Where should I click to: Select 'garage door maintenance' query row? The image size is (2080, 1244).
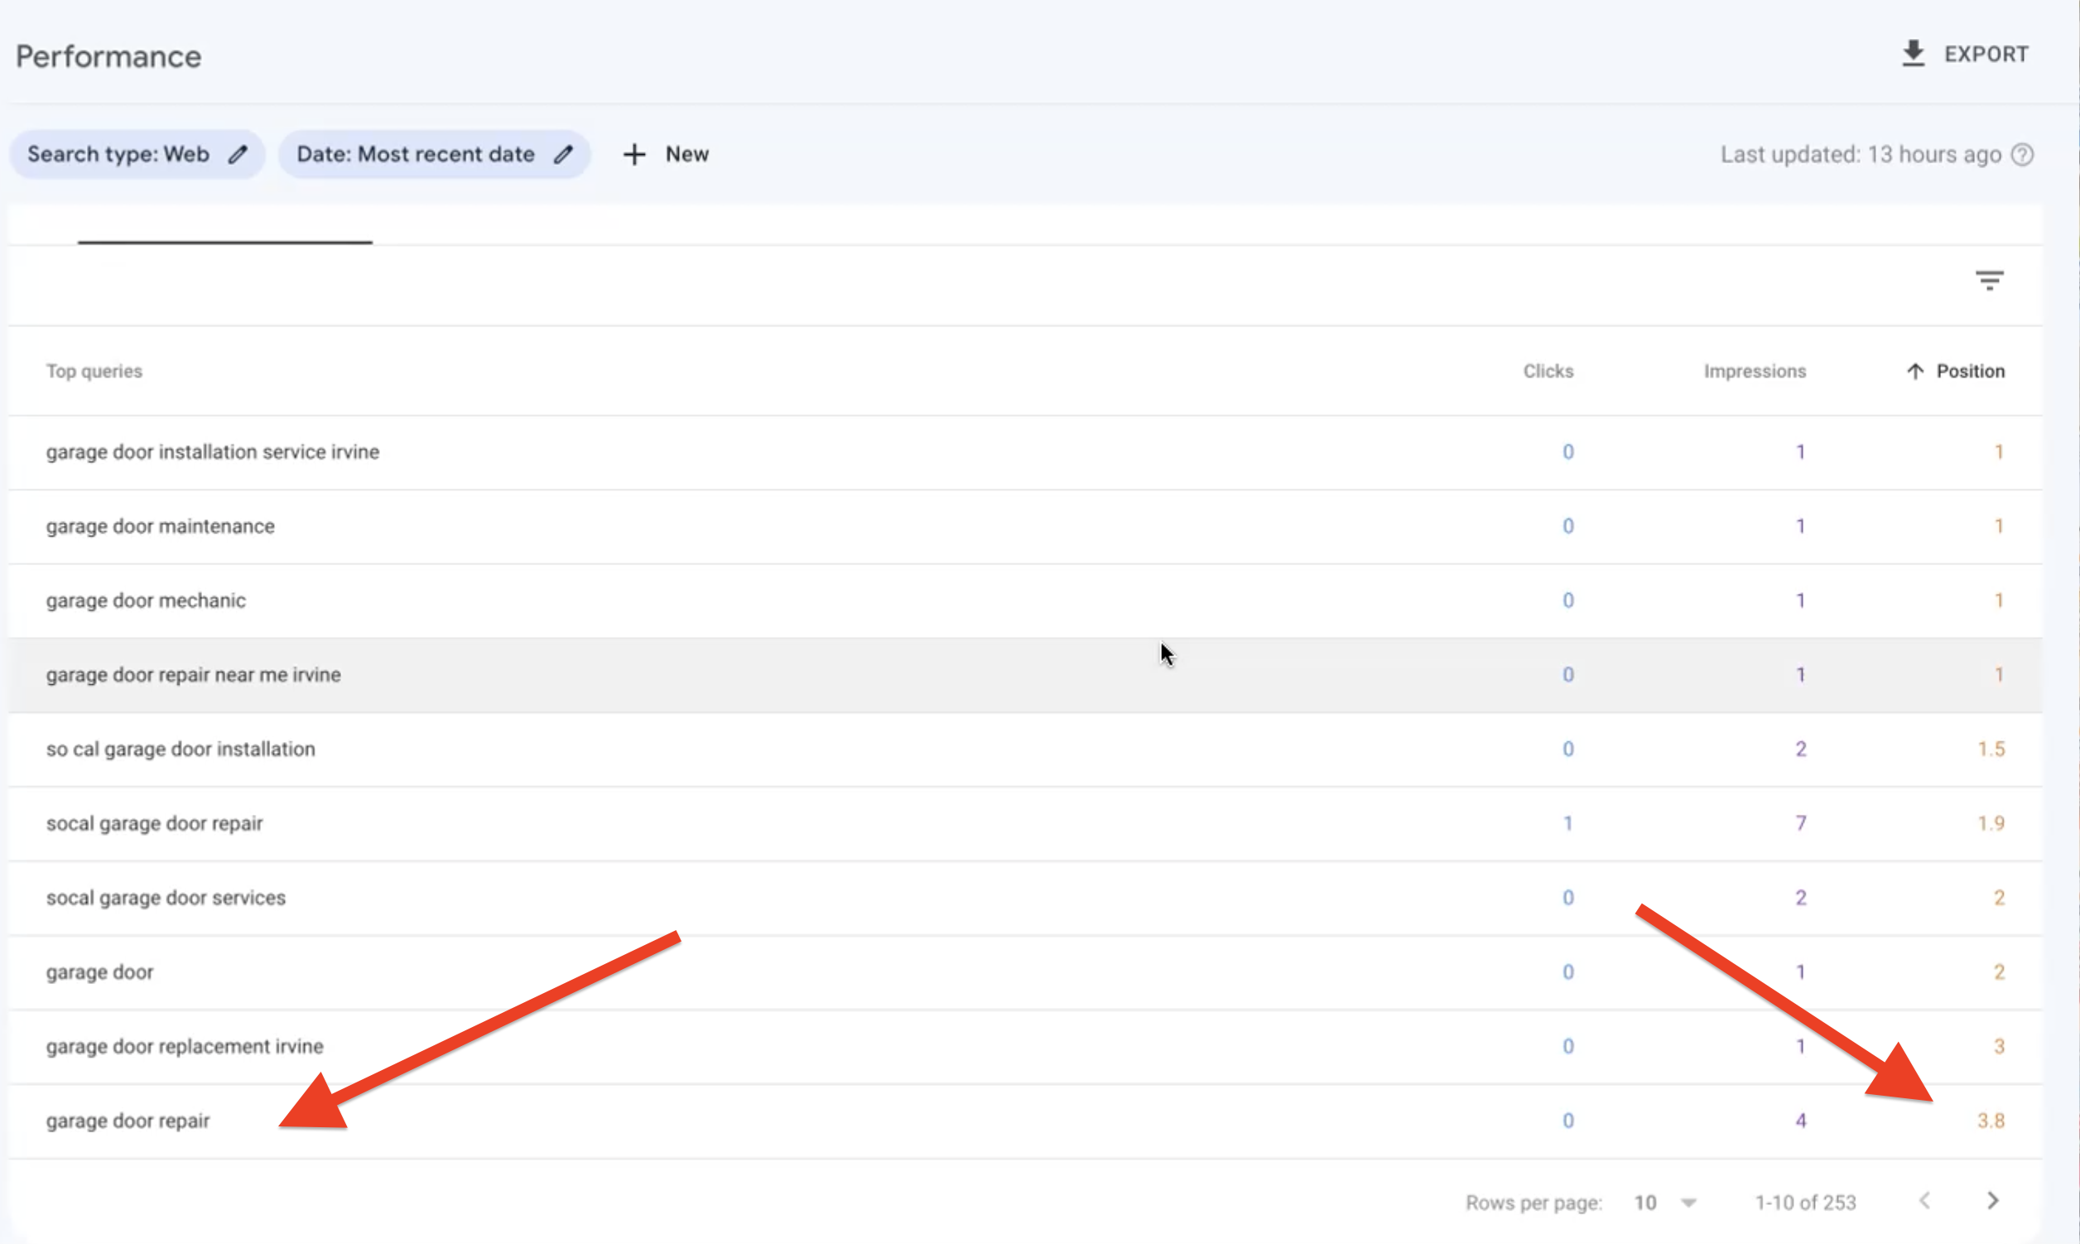[160, 527]
